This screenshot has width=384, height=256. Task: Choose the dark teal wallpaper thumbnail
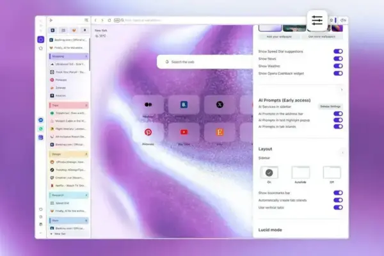(x=294, y=28)
